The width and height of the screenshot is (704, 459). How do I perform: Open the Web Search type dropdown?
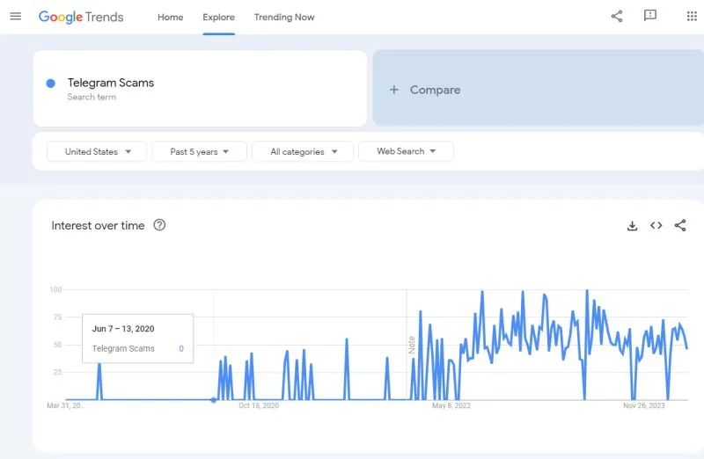406,151
